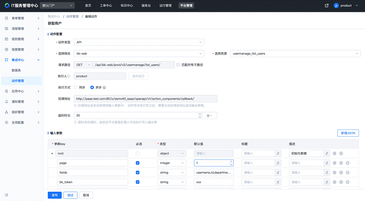
Task: Click the product user avatar
Action: pyautogui.click(x=336, y=6)
